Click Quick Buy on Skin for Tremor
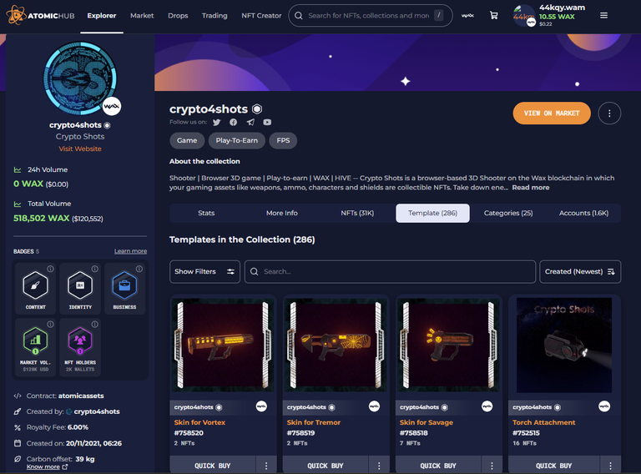The image size is (641, 474). 326,466
